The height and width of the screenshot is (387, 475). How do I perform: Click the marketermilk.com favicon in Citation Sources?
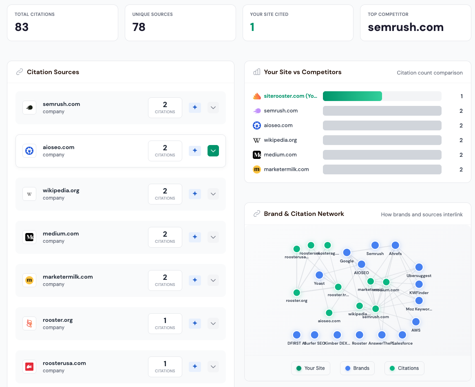(29, 280)
